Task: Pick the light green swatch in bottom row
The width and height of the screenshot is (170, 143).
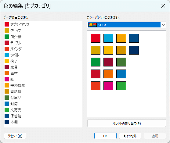Action: [x=121, y=86]
